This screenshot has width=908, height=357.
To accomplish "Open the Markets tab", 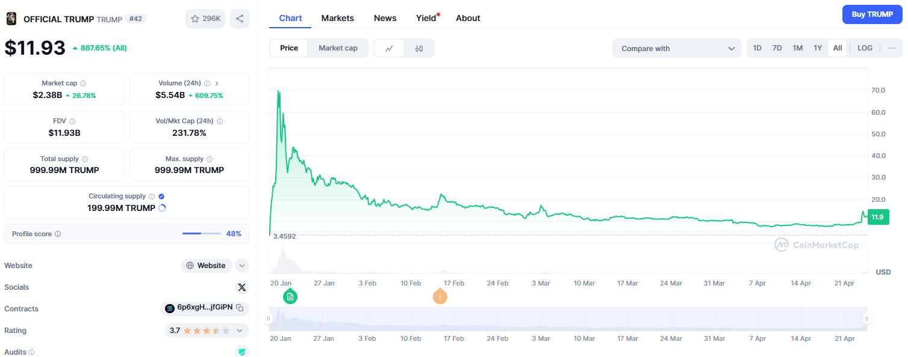I will [x=338, y=18].
